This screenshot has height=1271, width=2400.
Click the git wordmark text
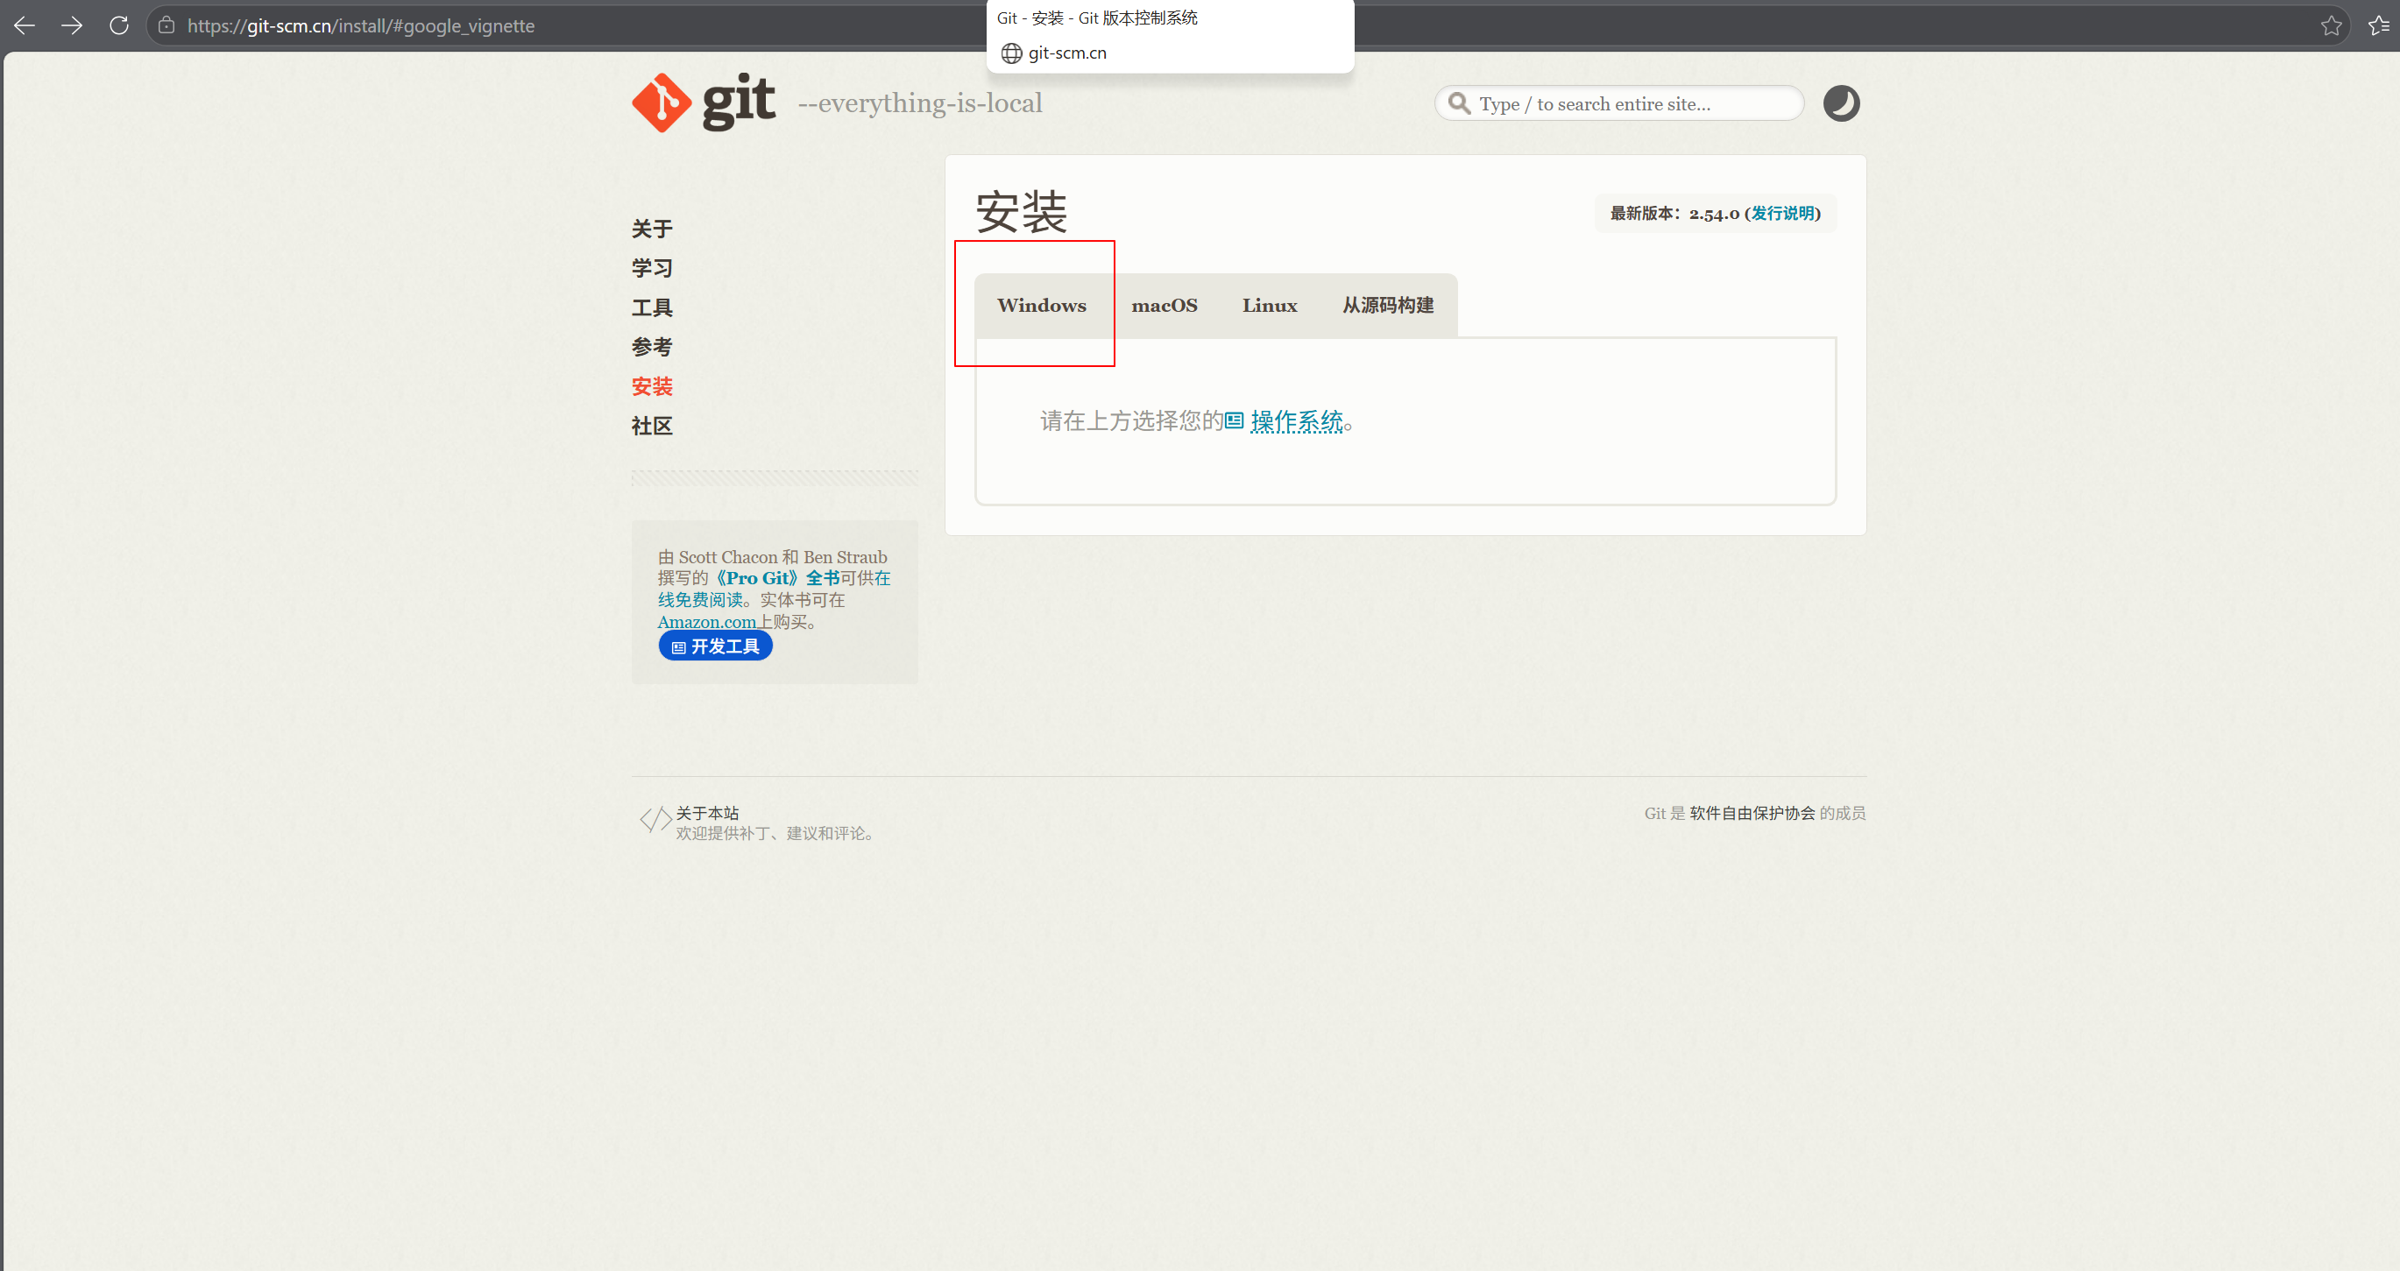point(739,101)
